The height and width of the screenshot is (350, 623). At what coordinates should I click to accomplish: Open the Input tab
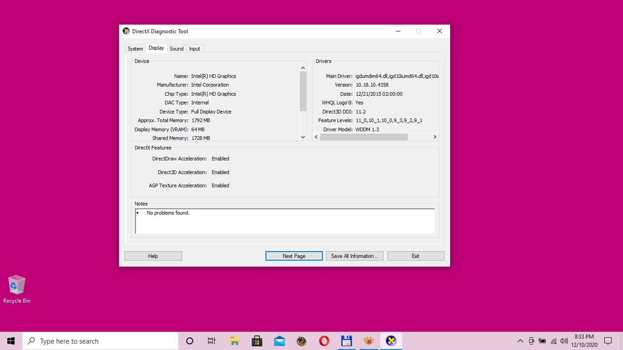[x=195, y=49]
